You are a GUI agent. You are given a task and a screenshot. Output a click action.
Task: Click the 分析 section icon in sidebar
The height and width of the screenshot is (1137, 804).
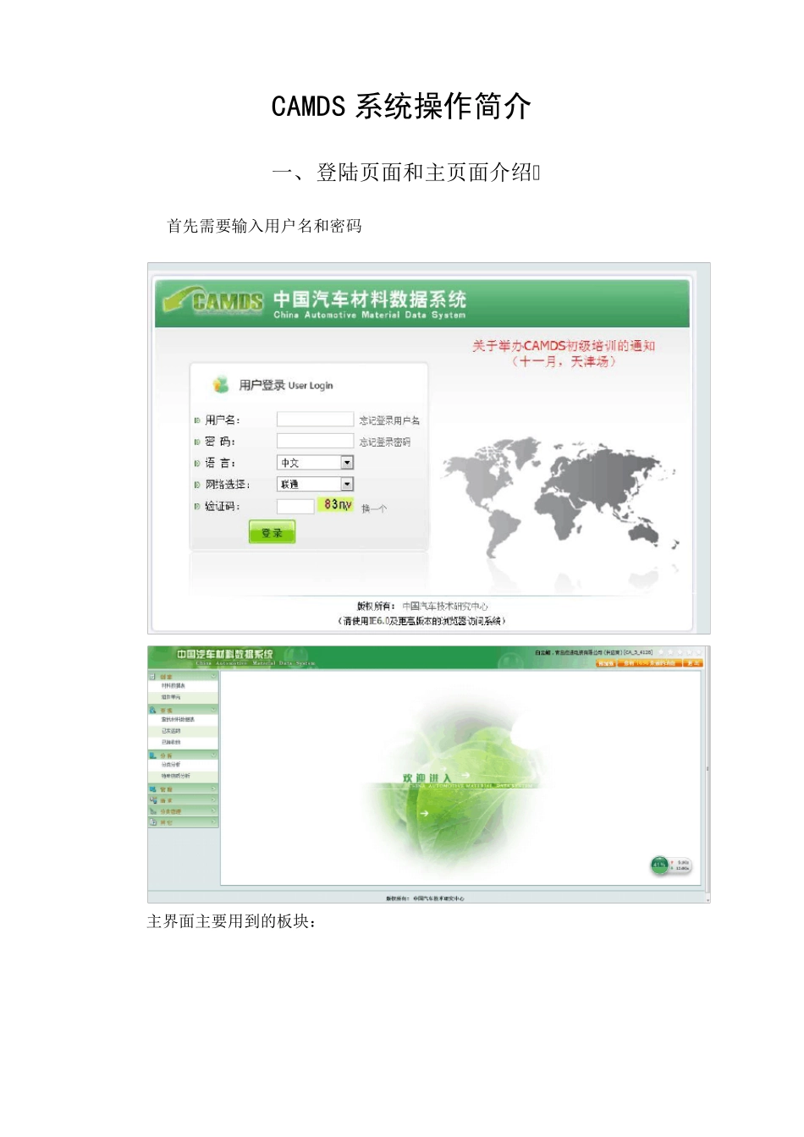[152, 755]
